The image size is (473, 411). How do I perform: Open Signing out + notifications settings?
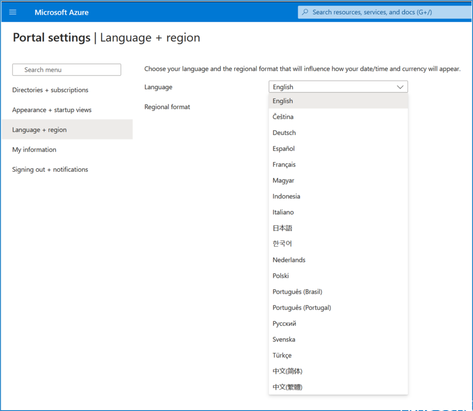[50, 169]
